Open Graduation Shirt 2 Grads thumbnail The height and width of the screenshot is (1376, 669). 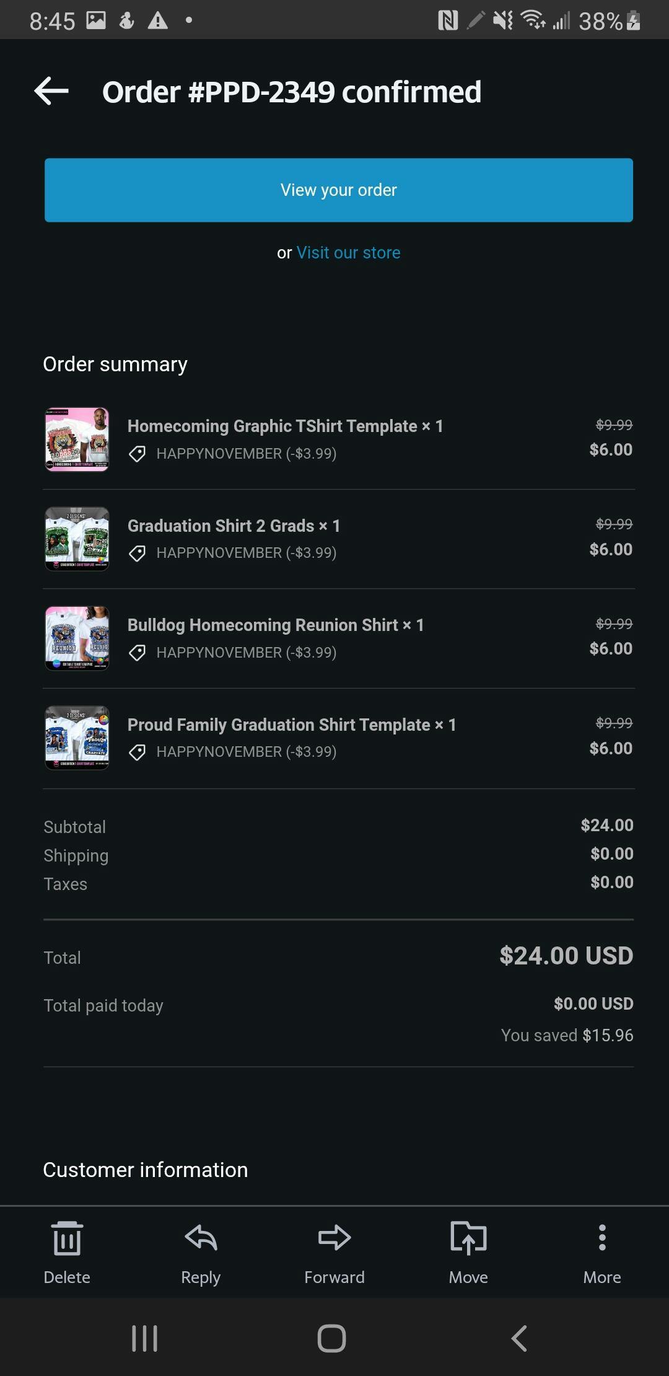point(77,539)
